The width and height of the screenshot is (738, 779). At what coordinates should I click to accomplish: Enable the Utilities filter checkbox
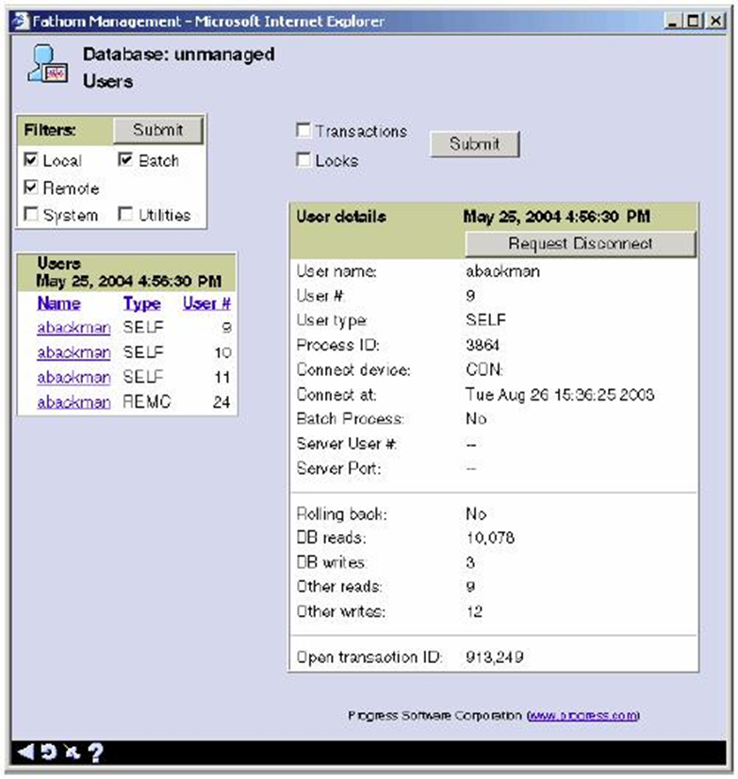coord(125,215)
